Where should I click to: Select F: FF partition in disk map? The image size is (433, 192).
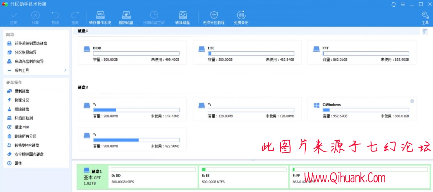pyautogui.click(x=360, y=177)
